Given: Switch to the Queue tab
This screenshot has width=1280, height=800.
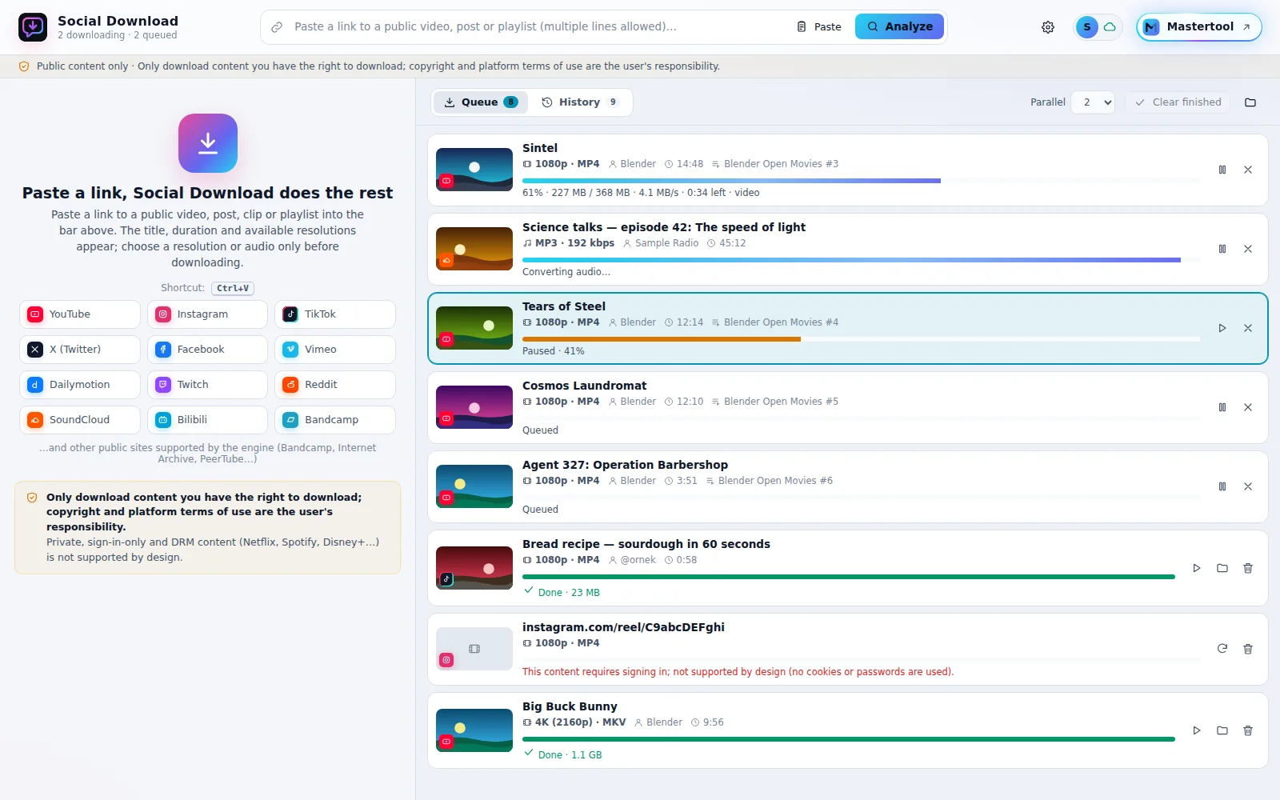Looking at the screenshot, I should click(481, 102).
